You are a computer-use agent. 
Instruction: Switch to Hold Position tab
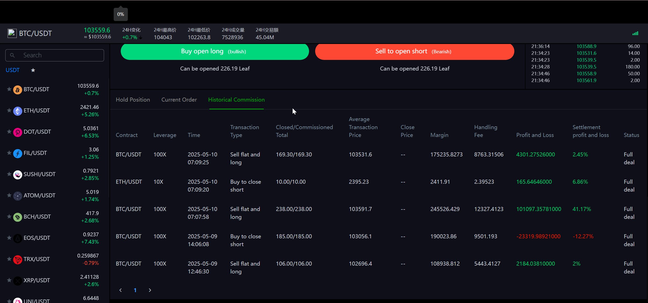(133, 100)
